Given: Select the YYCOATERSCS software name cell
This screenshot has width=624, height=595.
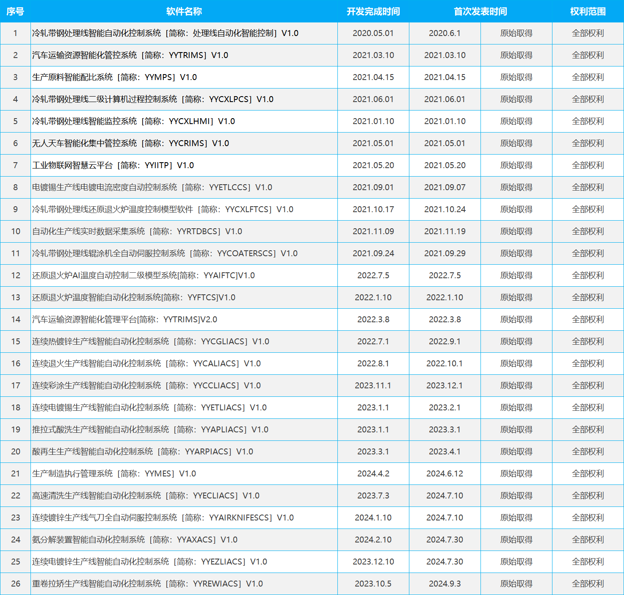Looking at the screenshot, I should tap(184, 254).
